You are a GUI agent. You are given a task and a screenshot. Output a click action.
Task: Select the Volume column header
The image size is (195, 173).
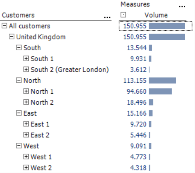pos(156,15)
